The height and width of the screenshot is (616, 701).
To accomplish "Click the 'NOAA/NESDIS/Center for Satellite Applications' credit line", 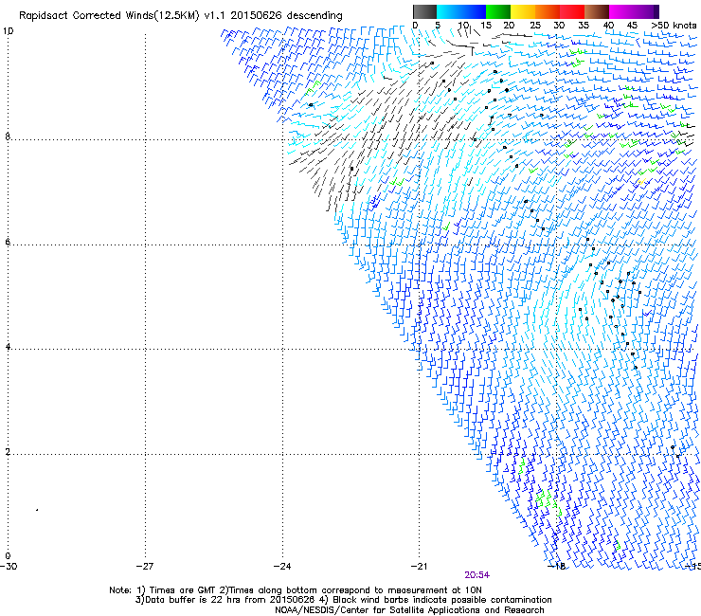I will tap(409, 610).
